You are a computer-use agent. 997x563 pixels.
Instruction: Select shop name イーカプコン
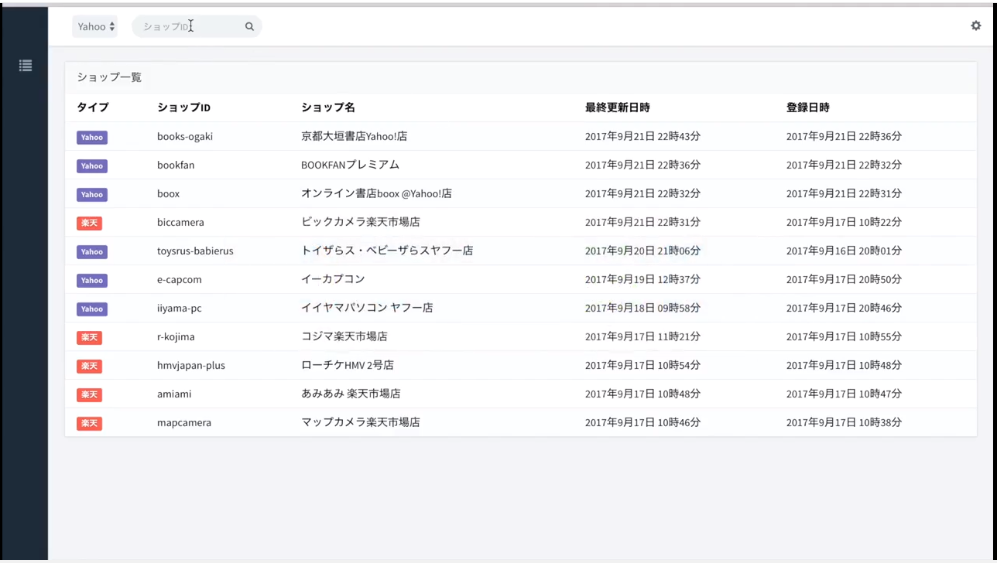click(333, 279)
